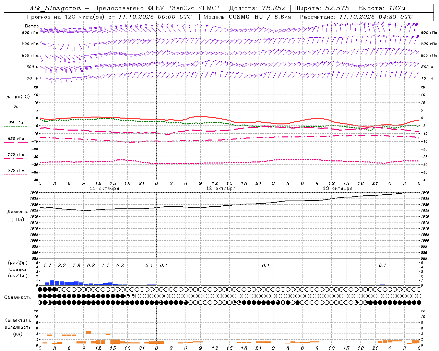The width and height of the screenshot is (439, 351).
Task: Select the 0.8 precipitation amount value
Action: (x=91, y=266)
